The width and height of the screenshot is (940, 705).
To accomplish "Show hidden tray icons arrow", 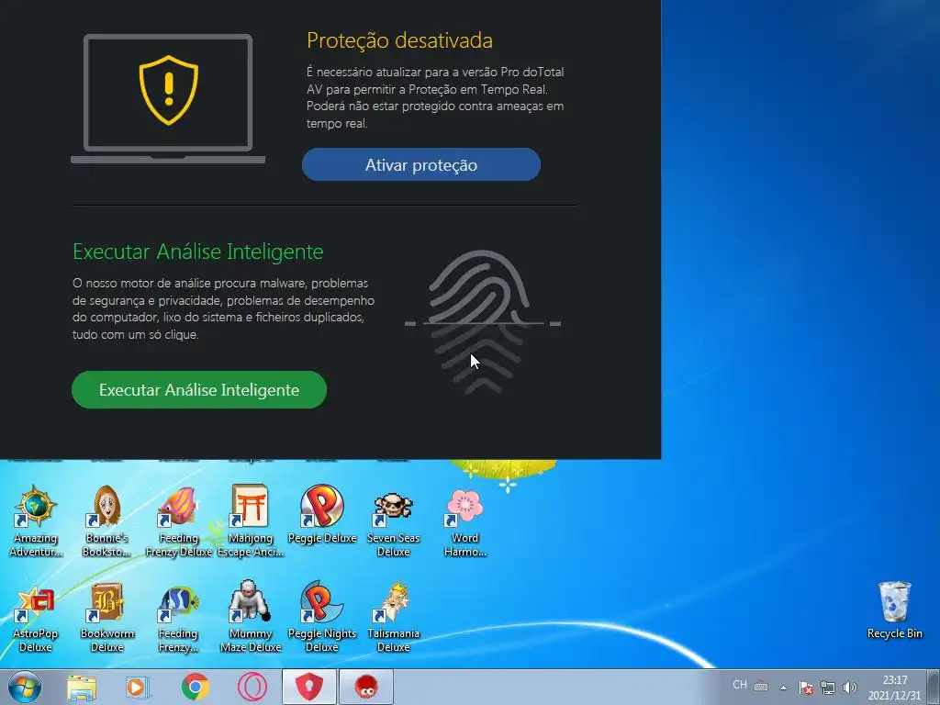I will click(x=783, y=687).
